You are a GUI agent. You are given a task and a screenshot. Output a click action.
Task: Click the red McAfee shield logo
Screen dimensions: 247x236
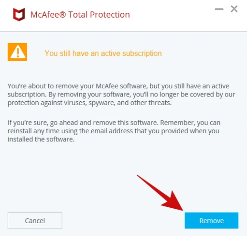(x=19, y=14)
